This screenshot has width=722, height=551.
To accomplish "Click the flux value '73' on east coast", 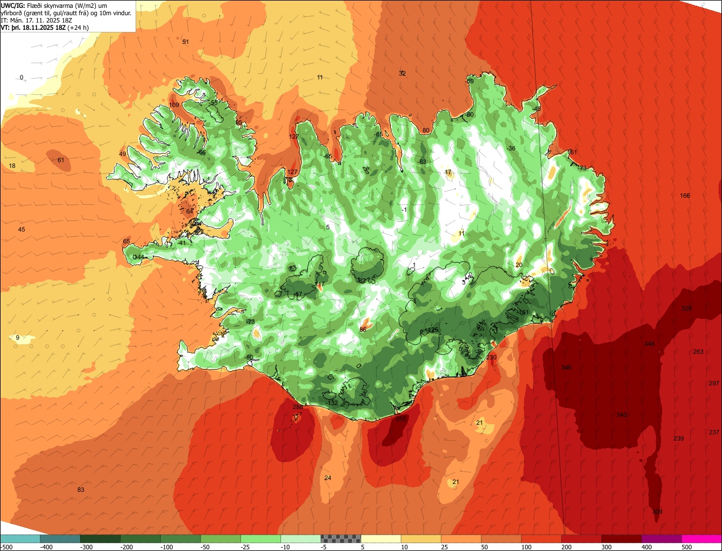I will 583,168.
